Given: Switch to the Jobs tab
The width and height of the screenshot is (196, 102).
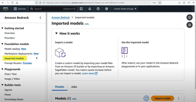Looking at the screenshot, I should 74,87.
